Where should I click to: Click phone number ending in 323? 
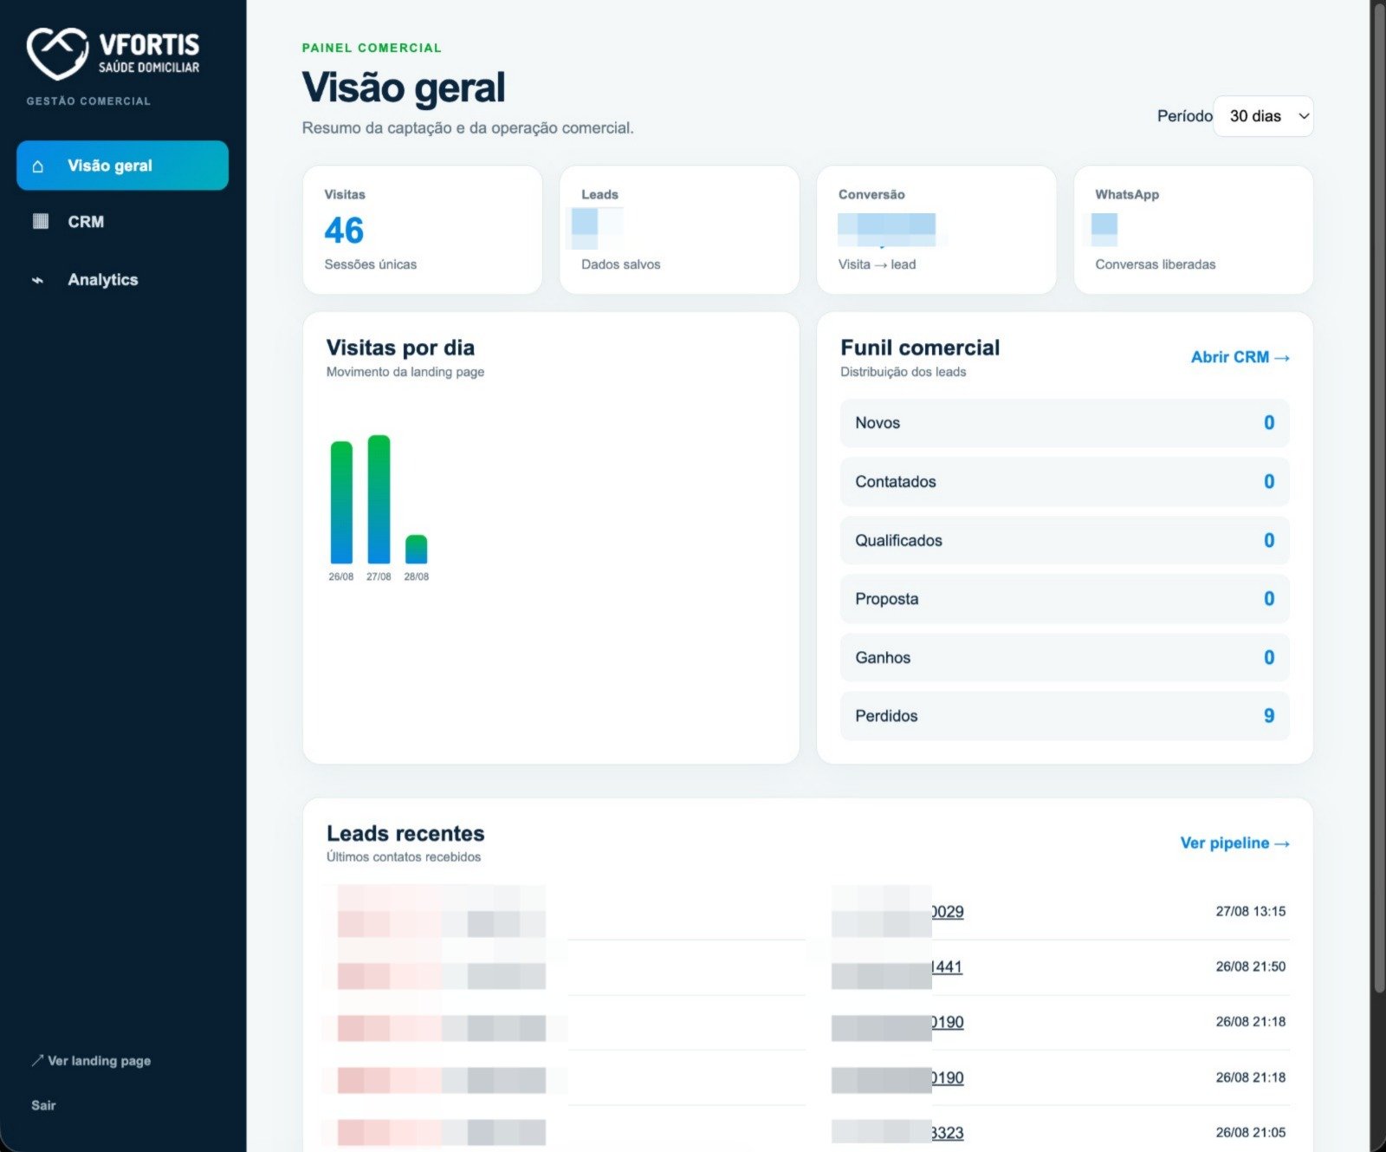(947, 1133)
